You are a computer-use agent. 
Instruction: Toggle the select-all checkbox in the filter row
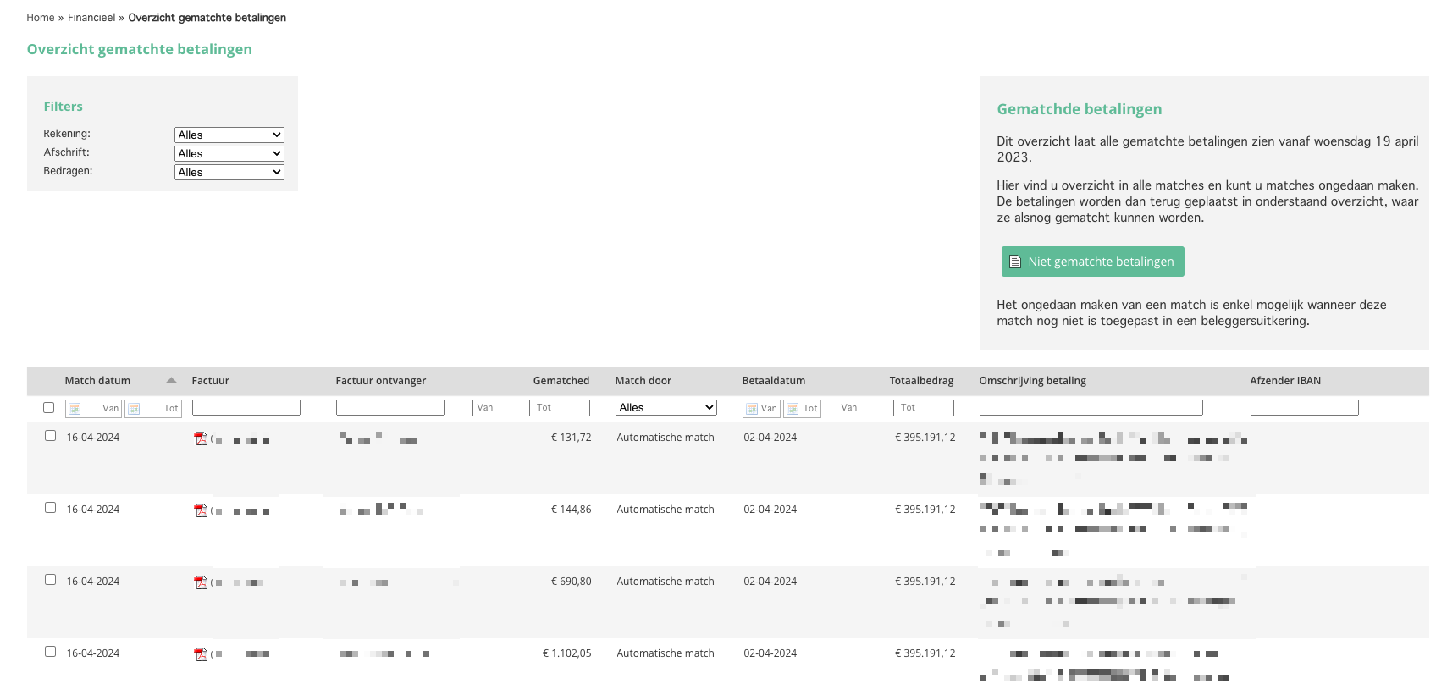[49, 408]
